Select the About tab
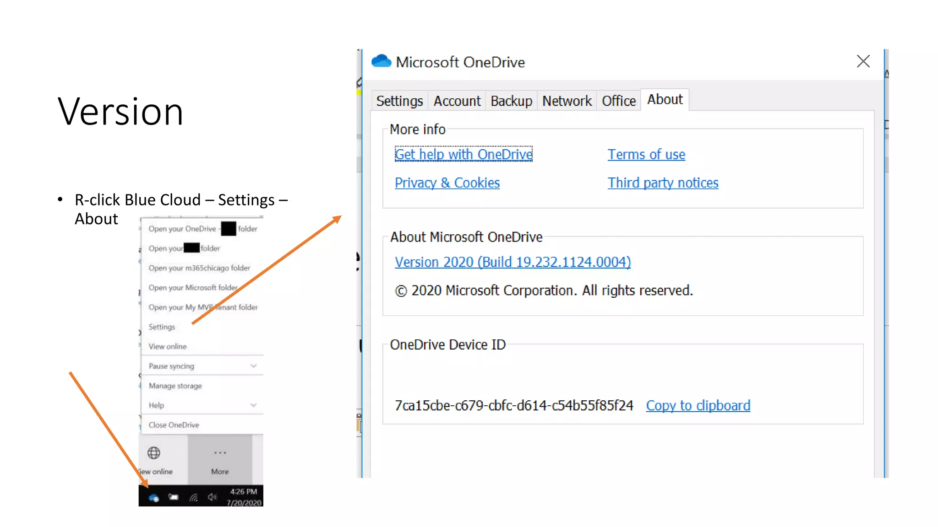The width and height of the screenshot is (938, 527). [665, 100]
